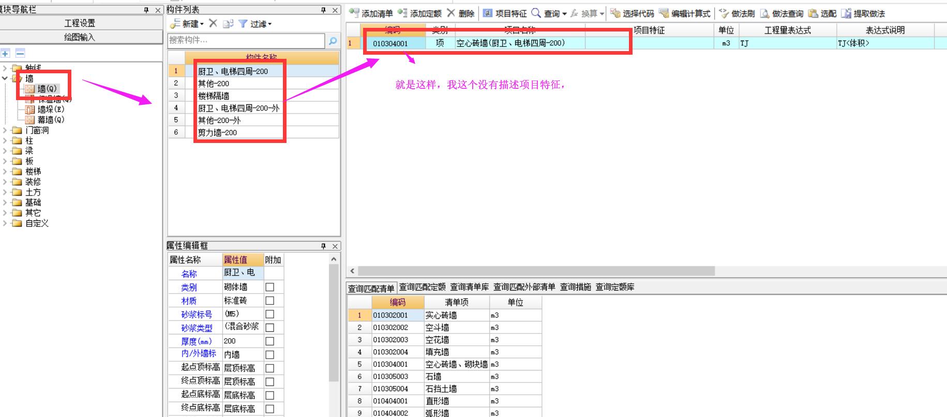Viewport: 947px width, 417px height.
Task: Tick the 附加 checkbox for 材质
Action: point(269,300)
